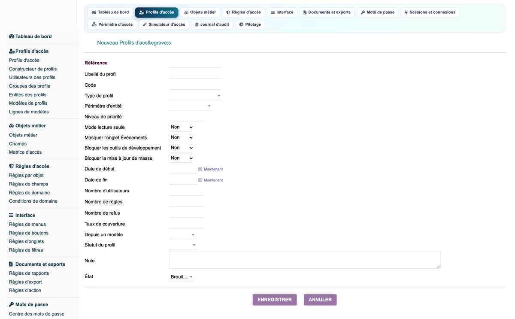The height and width of the screenshot is (319, 515).
Task: Open Règles de boutons in sidebar
Action: point(29,233)
